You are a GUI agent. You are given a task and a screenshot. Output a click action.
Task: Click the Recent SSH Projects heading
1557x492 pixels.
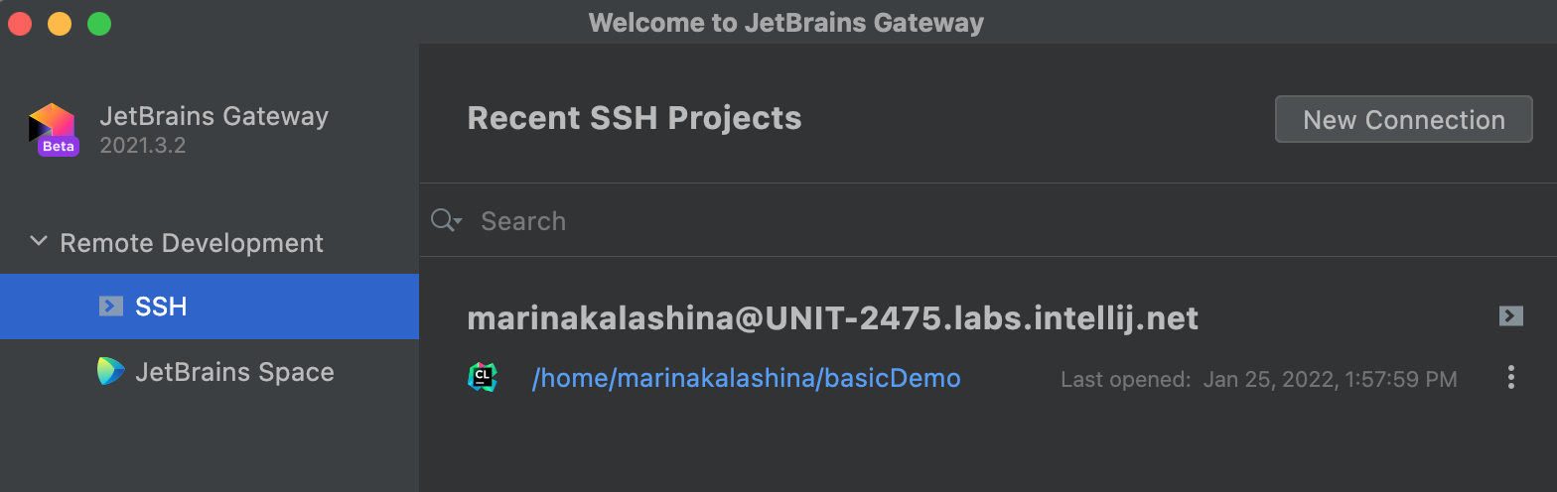tap(634, 118)
